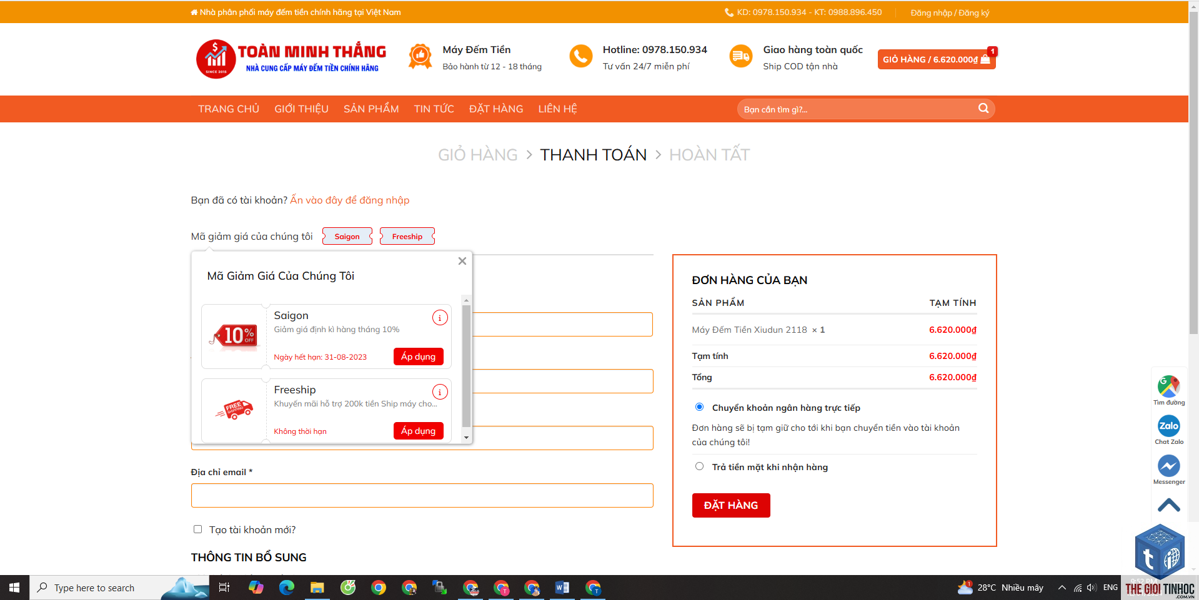Click the coupon list scroll down arrow
Viewport: 1199px width, 600px height.
pyautogui.click(x=466, y=438)
